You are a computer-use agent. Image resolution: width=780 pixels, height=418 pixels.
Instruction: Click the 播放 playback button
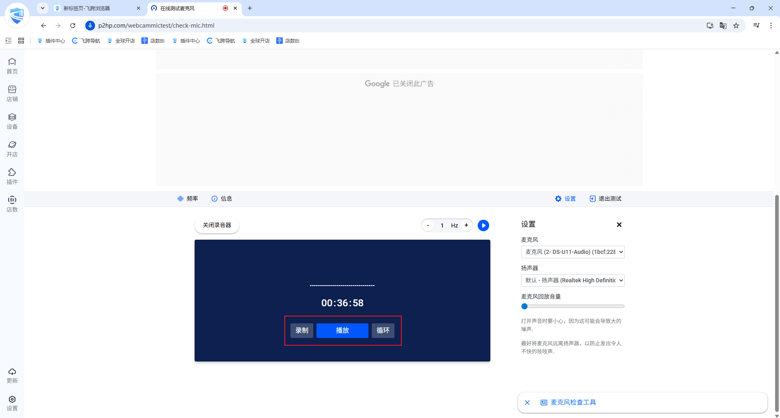(342, 330)
